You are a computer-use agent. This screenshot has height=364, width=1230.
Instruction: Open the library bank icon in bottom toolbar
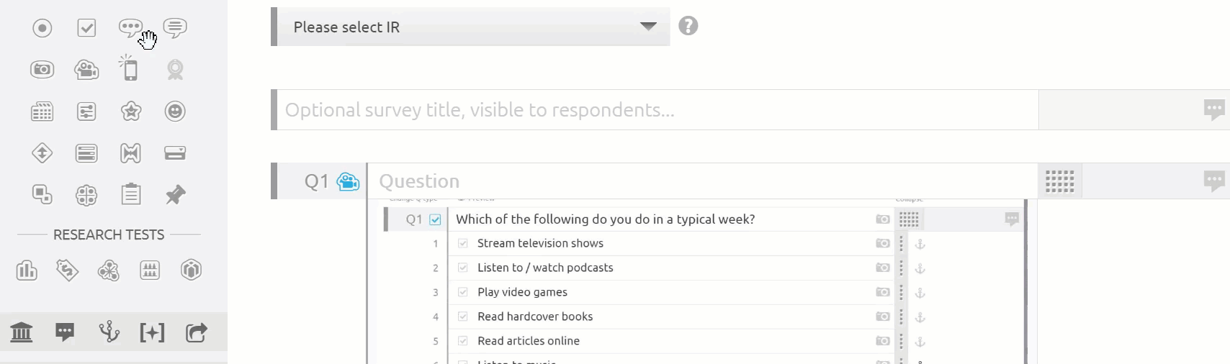coord(22,332)
